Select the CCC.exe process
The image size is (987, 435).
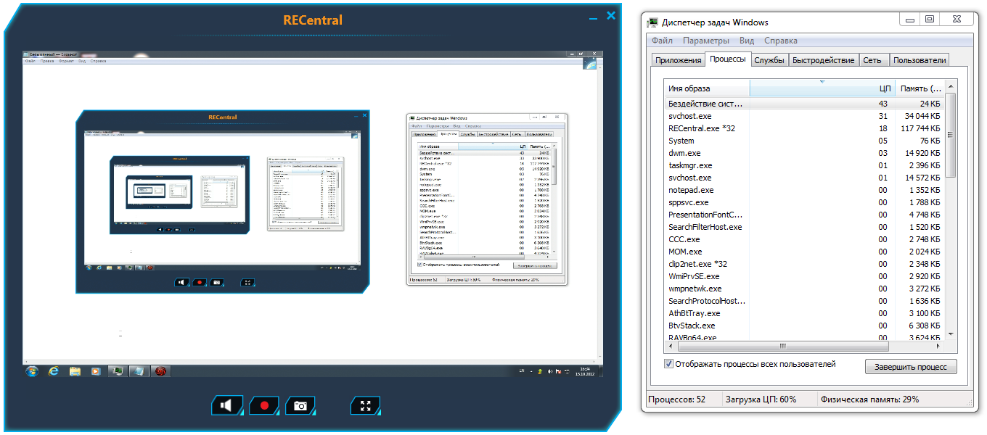coord(805,239)
